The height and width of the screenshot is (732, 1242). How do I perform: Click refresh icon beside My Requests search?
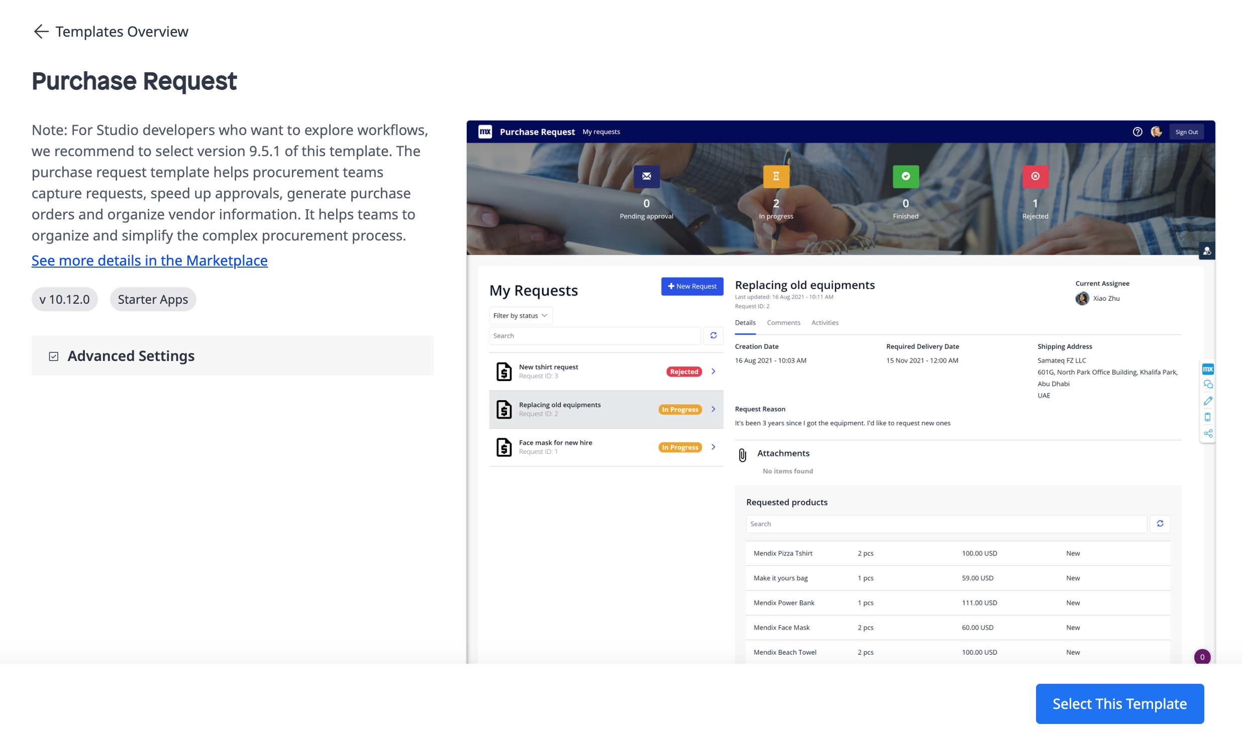(713, 336)
